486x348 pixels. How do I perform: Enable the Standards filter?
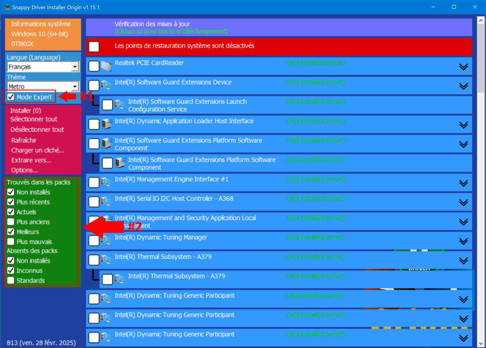click(x=11, y=281)
